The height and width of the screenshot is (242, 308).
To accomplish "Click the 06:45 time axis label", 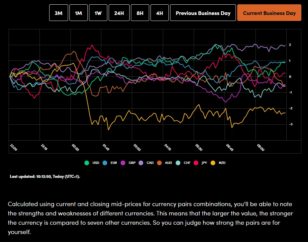I will coord(230,147).
